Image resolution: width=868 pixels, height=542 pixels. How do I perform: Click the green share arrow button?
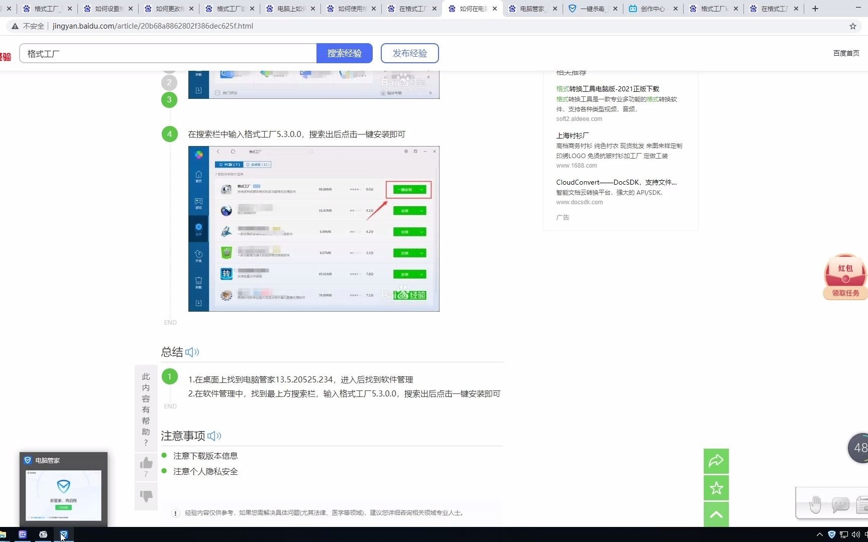point(716,461)
